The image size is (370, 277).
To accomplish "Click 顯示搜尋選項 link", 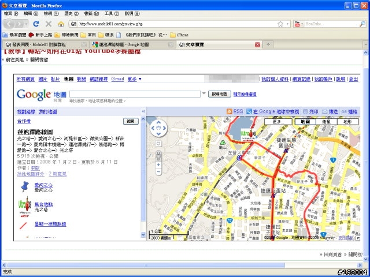I will tap(245, 94).
